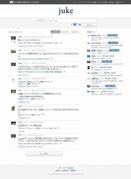Click the sunflower avatar thumbnail
Viewport: 131px width, 179px height.
[x=13, y=92]
